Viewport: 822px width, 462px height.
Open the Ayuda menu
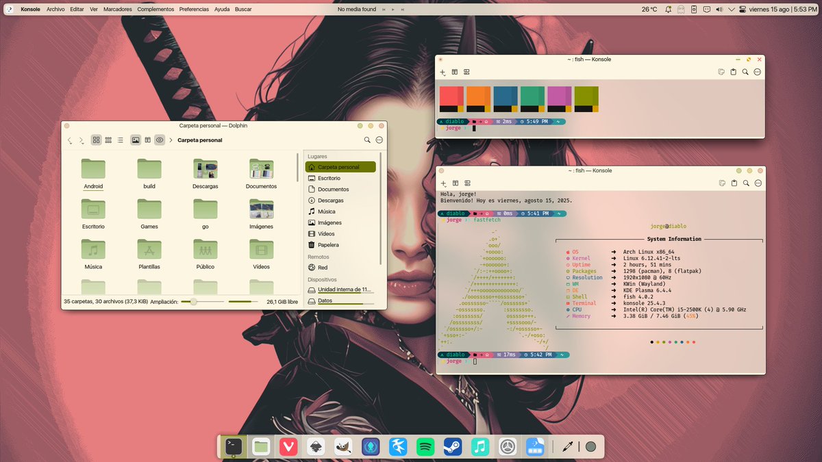click(222, 10)
